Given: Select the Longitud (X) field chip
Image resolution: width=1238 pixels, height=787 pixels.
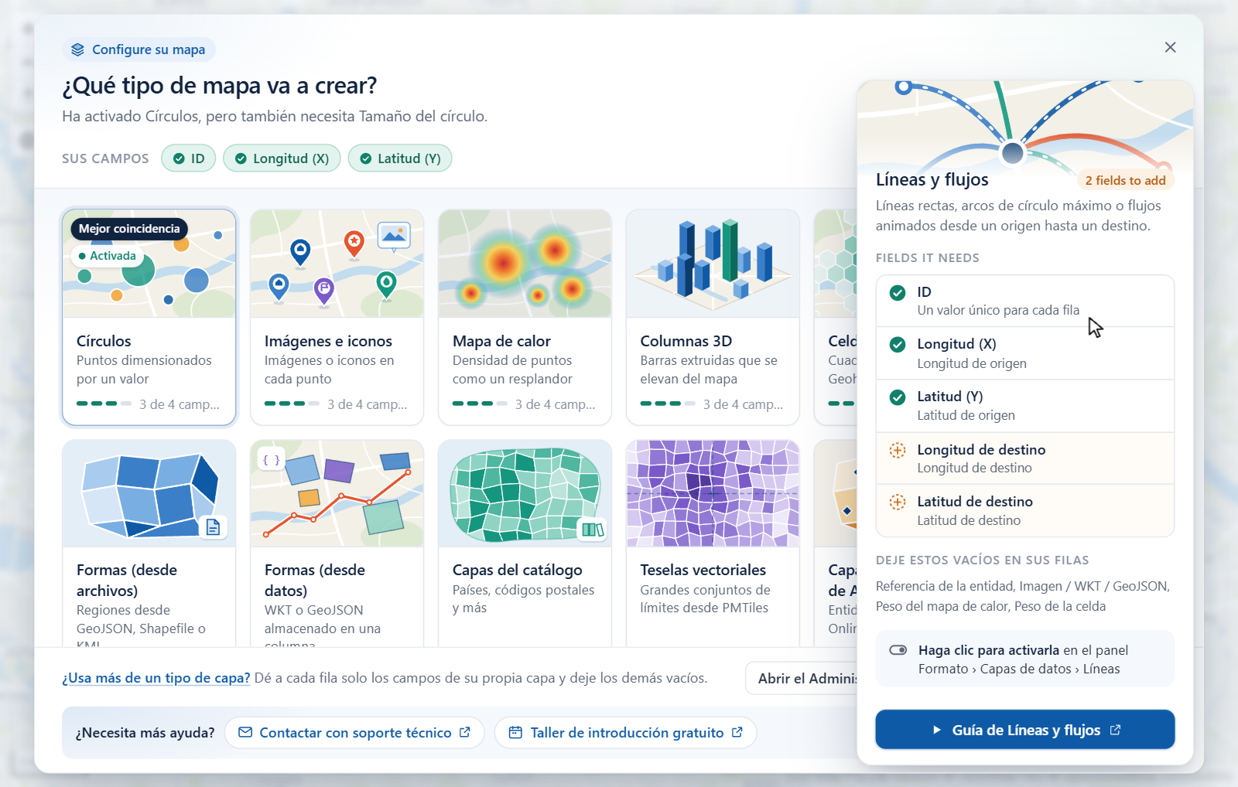Looking at the screenshot, I should 282,158.
